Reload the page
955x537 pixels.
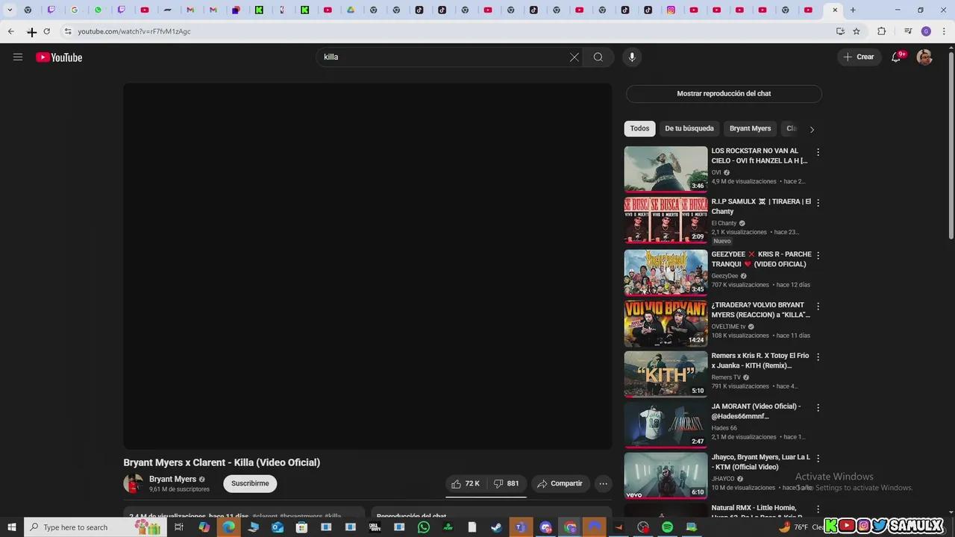click(x=46, y=31)
